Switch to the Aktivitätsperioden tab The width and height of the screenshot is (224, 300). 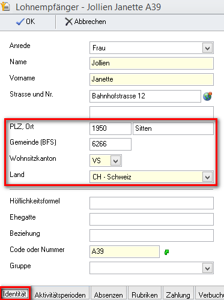coord(60,295)
